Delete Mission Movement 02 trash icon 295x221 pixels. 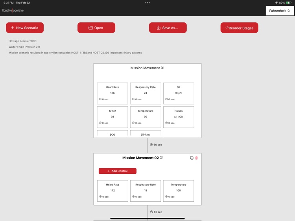[x=196, y=158]
